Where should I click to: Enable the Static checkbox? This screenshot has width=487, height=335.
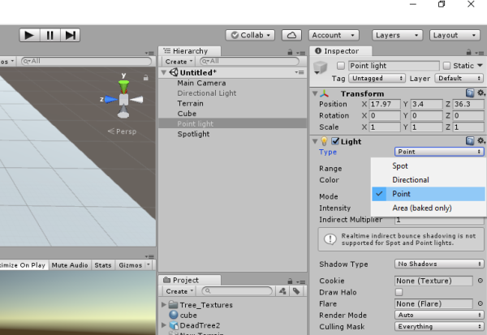click(x=447, y=66)
